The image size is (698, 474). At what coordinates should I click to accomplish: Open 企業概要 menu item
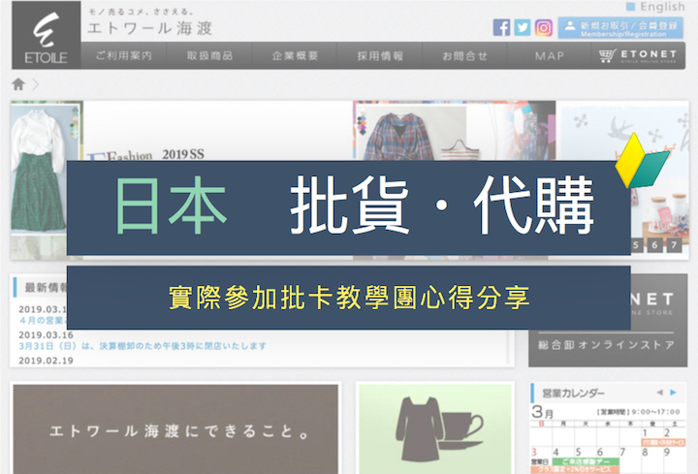coord(295,56)
